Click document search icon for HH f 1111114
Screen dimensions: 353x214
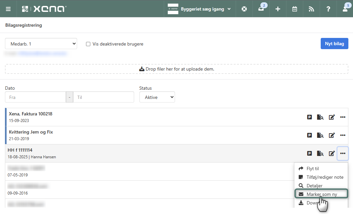pos(320,153)
